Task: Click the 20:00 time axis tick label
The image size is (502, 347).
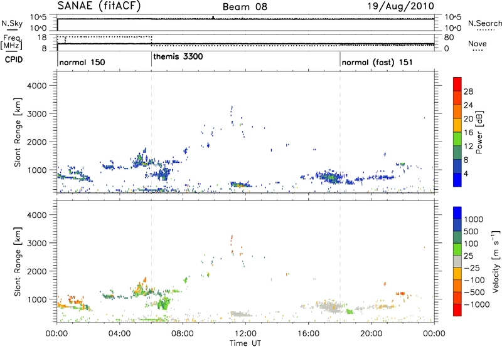Action: (x=371, y=334)
